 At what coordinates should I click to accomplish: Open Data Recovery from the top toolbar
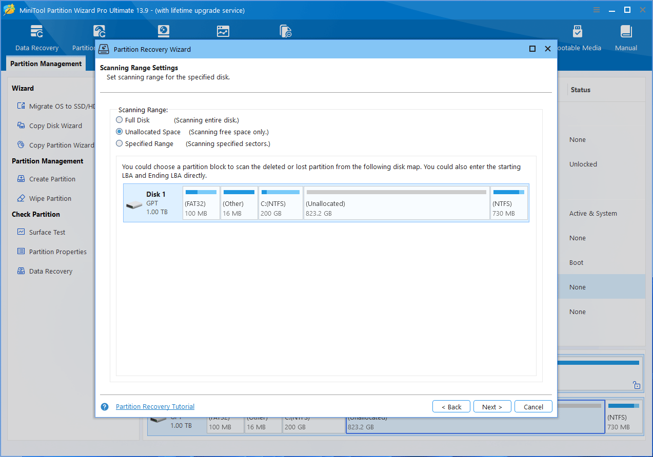(x=37, y=38)
